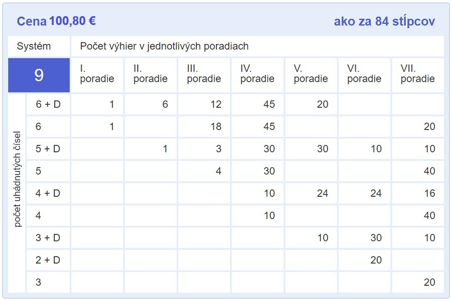Viewport: 452px width, 301px height.
Task: Click value 12 in the 6 + D row
Action: (216, 105)
